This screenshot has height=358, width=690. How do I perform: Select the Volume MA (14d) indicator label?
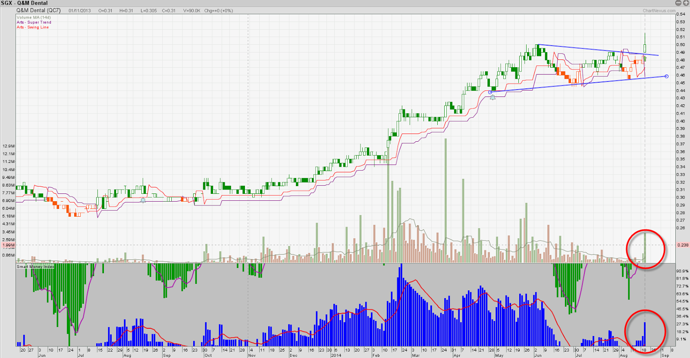coord(34,18)
